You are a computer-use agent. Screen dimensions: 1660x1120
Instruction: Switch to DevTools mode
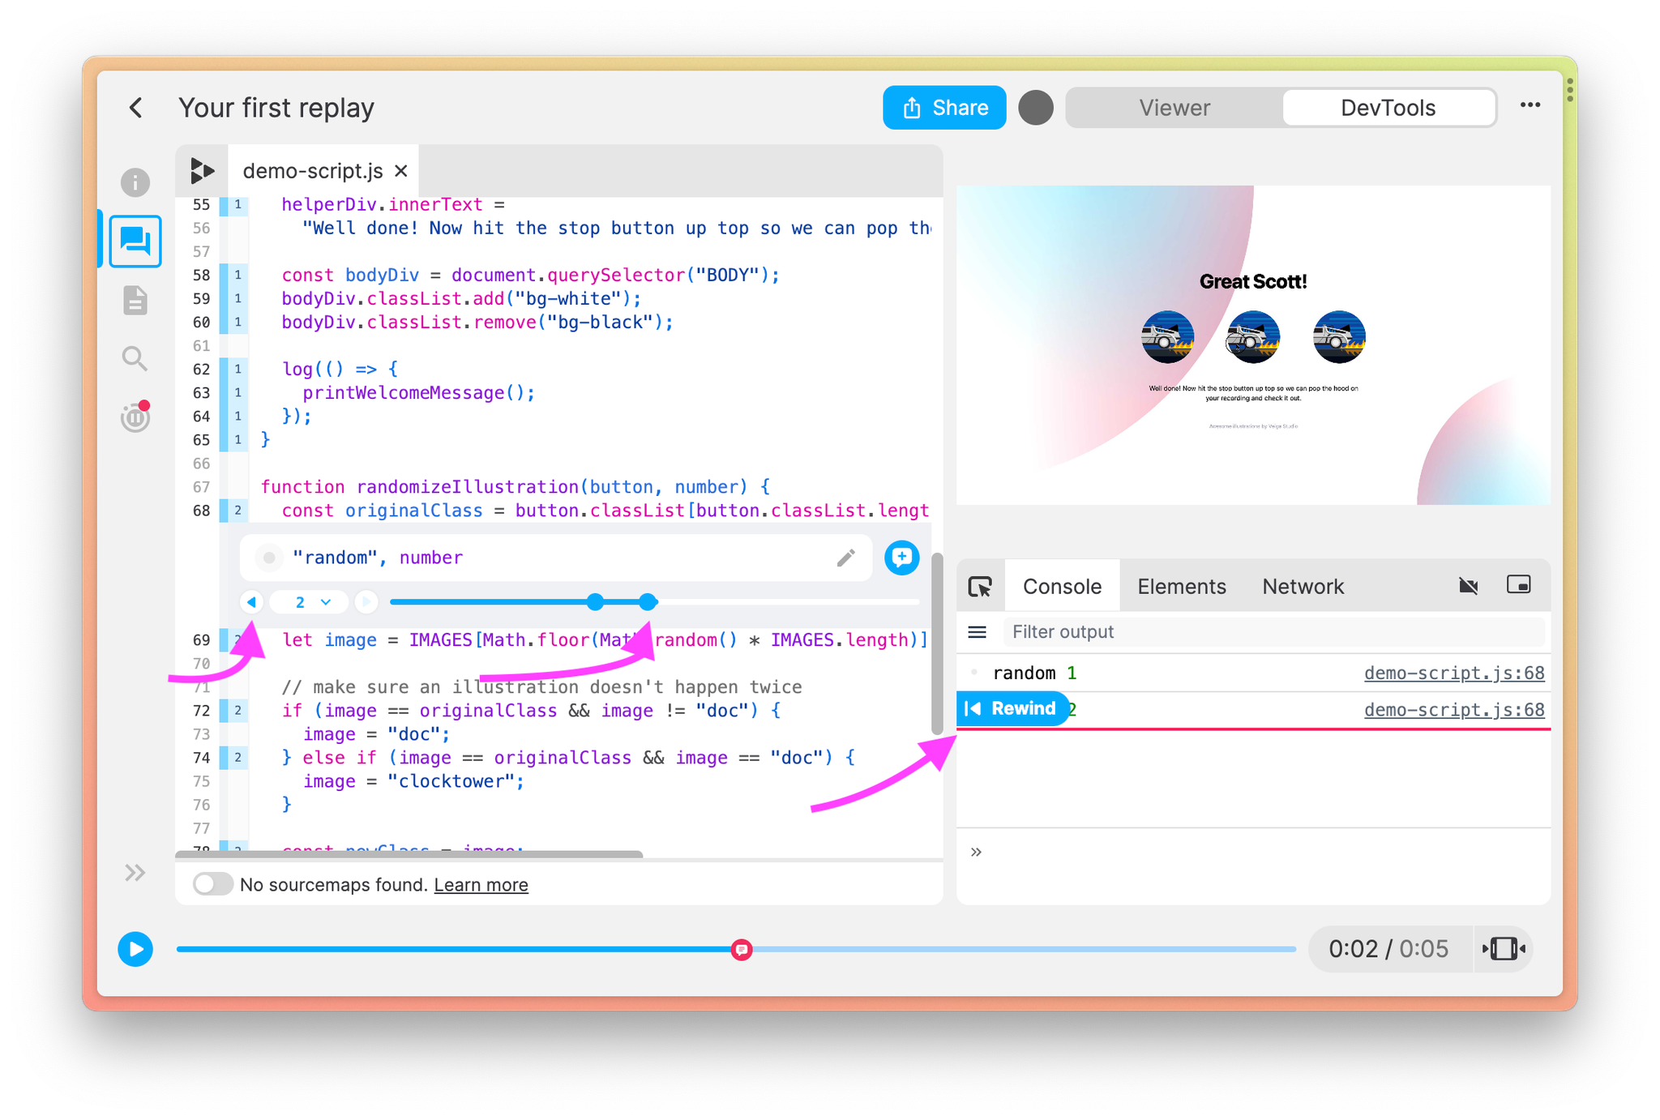click(1388, 108)
